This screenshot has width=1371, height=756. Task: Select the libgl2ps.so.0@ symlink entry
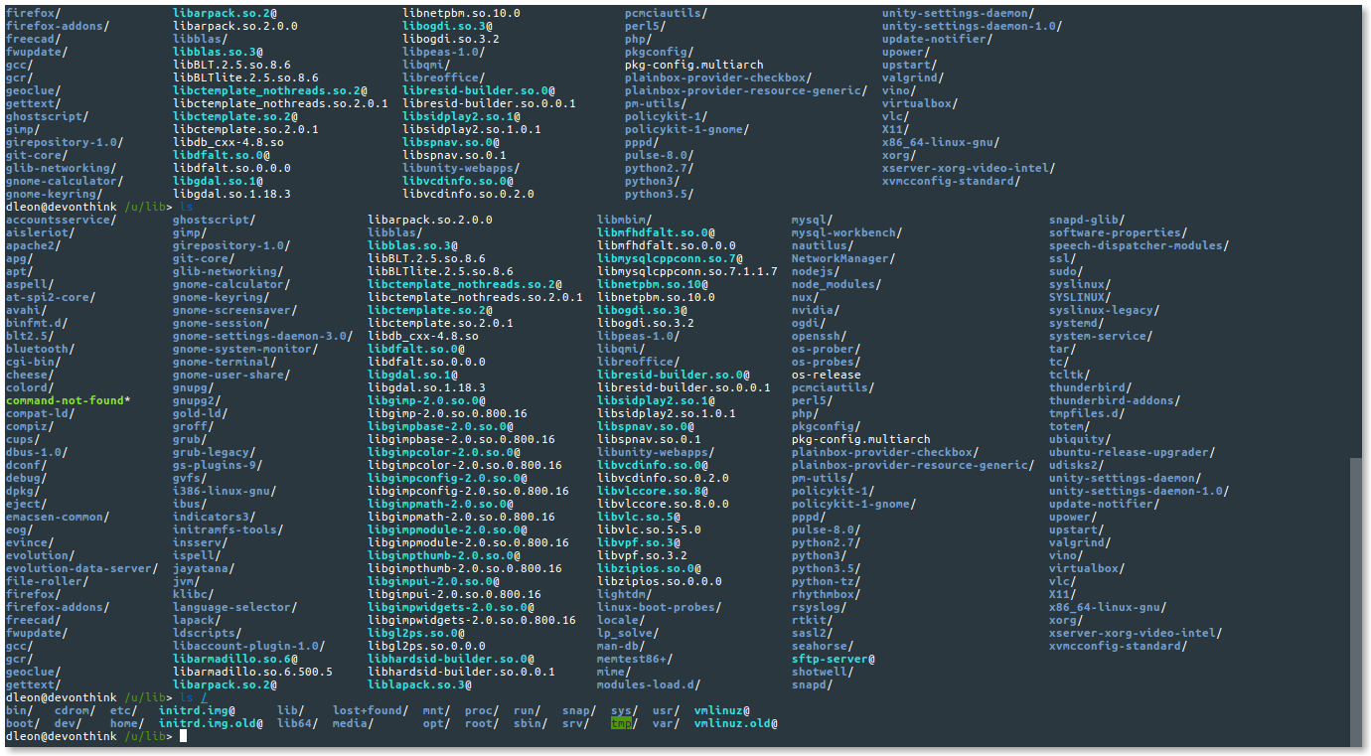[x=416, y=633]
